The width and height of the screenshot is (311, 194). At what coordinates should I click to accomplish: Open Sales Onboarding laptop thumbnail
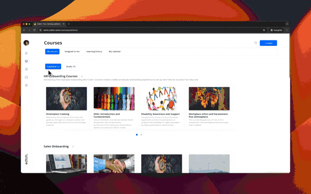tap(66, 163)
